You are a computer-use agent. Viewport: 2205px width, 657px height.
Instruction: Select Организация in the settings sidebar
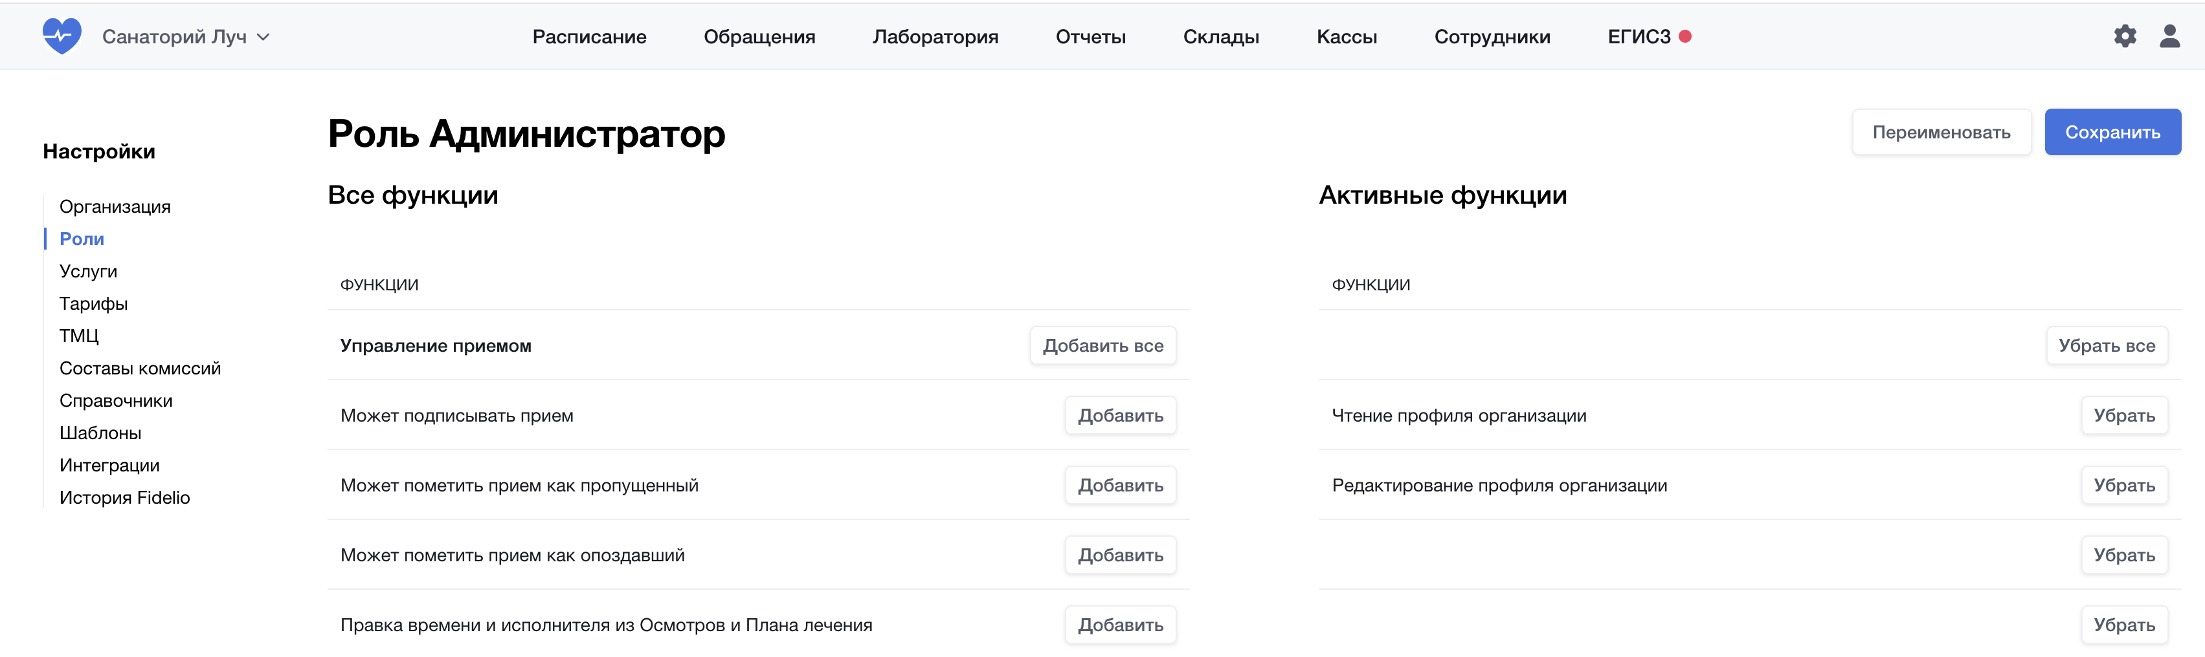pos(115,207)
